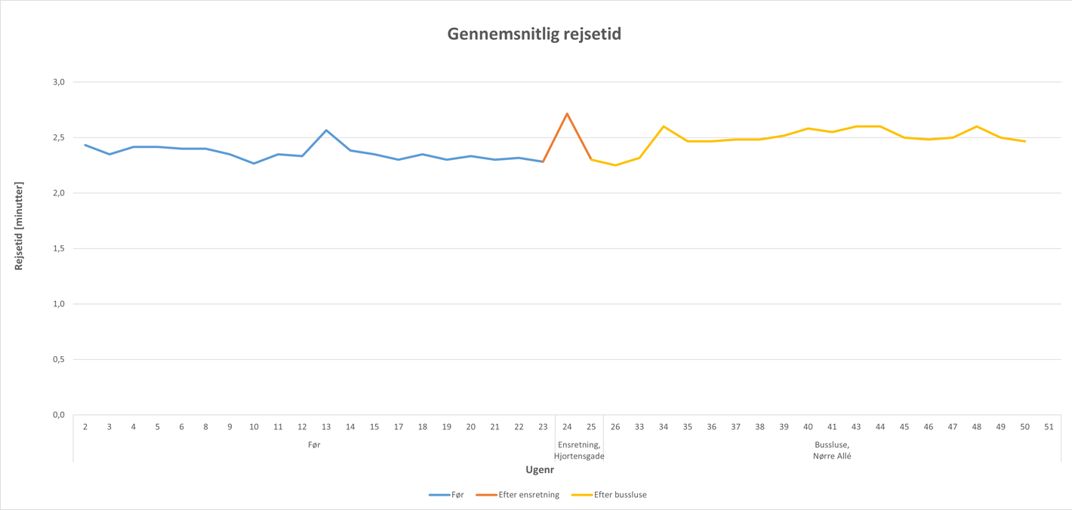This screenshot has width=1072, height=510.
Task: Click the blue line peak at week 13
Action: pos(326,131)
